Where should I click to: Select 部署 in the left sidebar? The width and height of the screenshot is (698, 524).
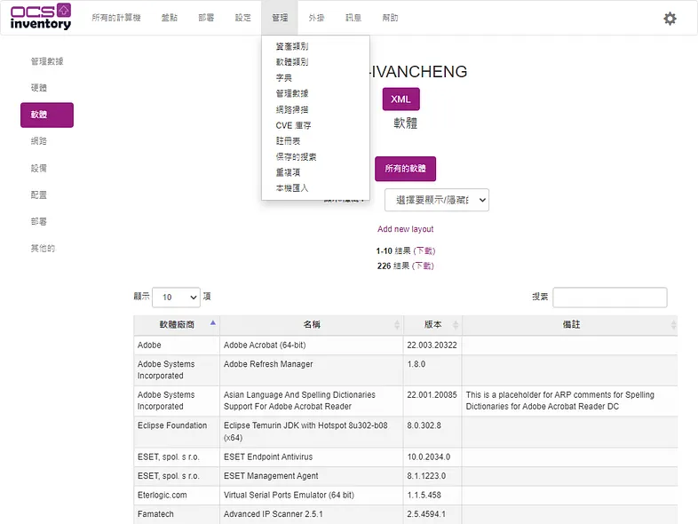click(39, 222)
